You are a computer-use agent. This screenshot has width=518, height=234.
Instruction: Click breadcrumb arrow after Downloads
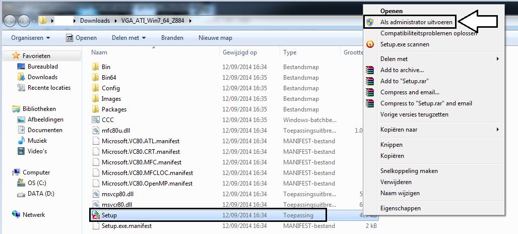(114, 21)
